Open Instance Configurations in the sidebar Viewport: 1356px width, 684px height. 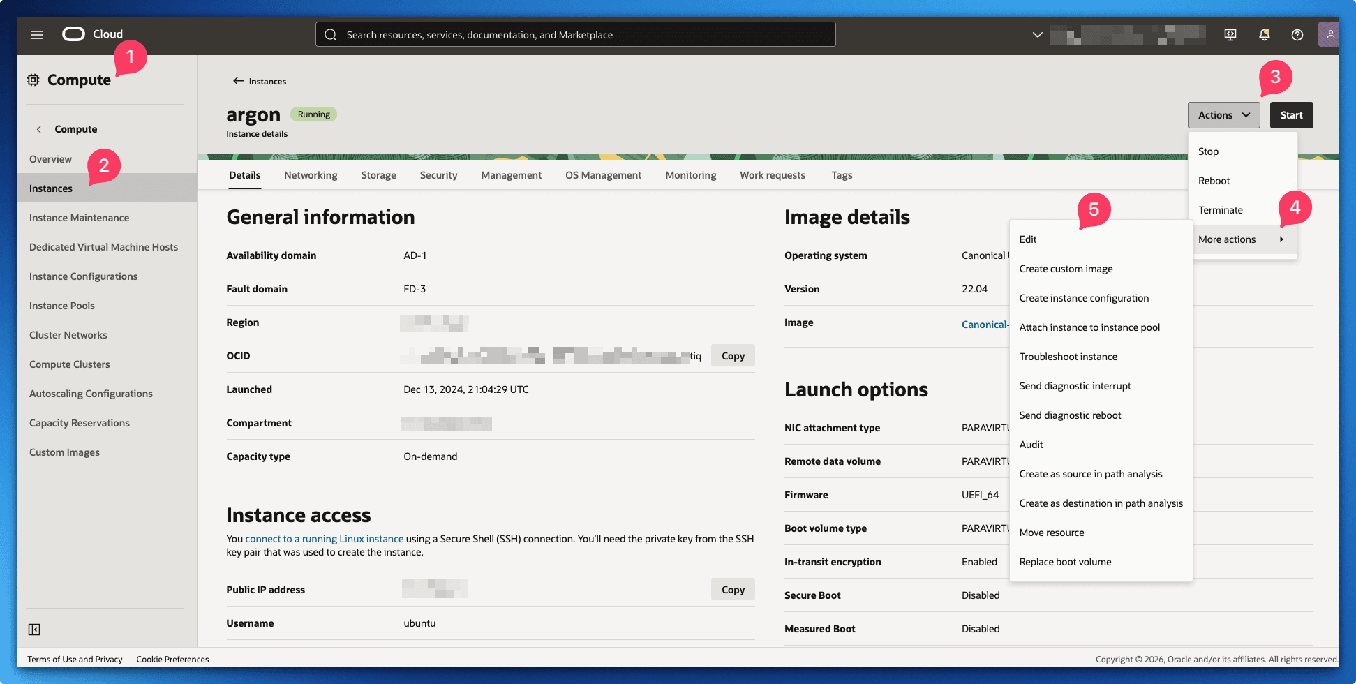[x=107, y=276]
